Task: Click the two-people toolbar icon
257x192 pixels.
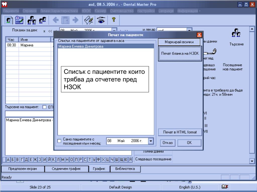Action: pos(42,20)
